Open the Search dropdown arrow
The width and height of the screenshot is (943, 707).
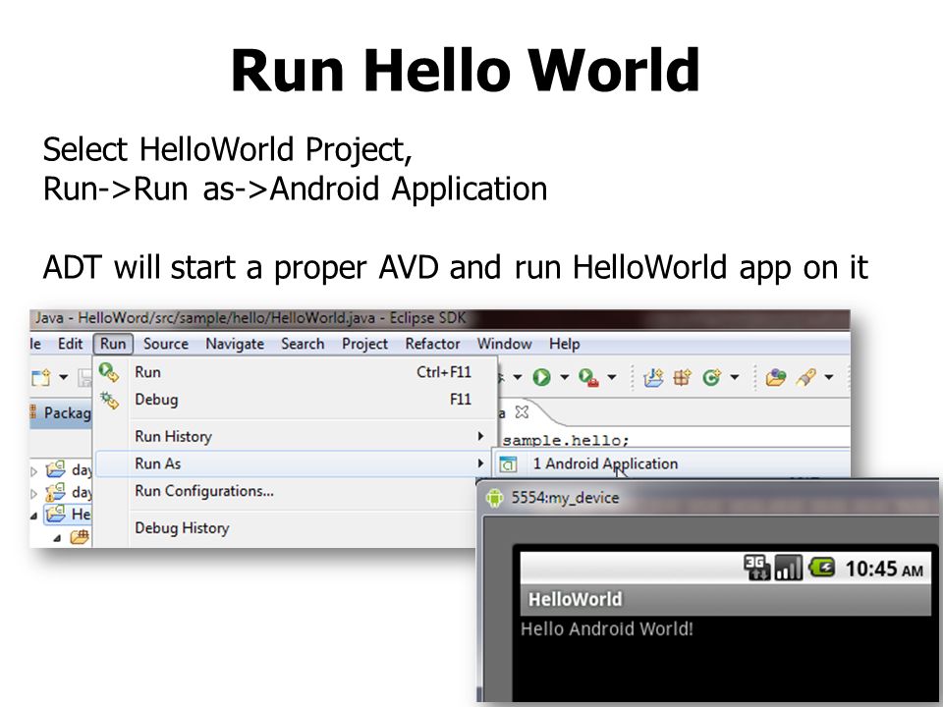(829, 377)
